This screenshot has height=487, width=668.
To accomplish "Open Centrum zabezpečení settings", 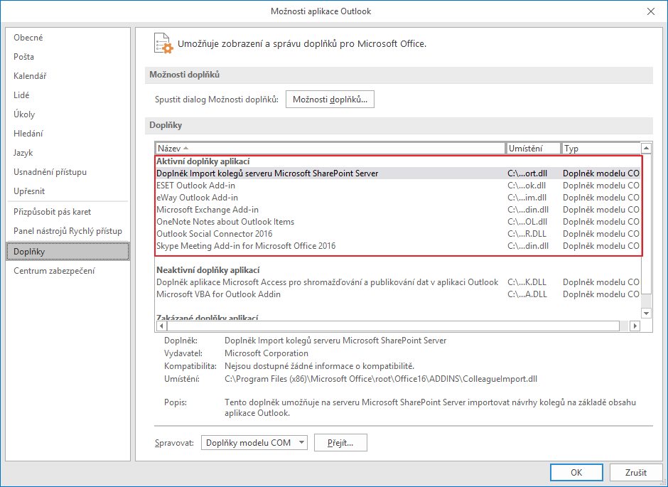I will [x=54, y=271].
